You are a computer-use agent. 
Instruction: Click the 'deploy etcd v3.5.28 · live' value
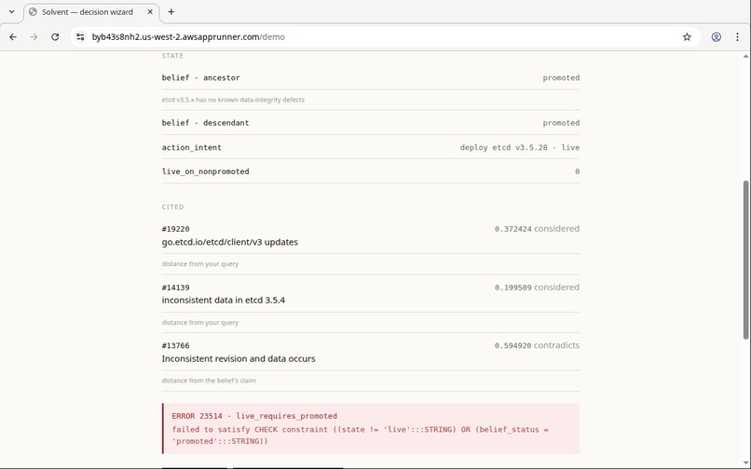click(x=520, y=147)
